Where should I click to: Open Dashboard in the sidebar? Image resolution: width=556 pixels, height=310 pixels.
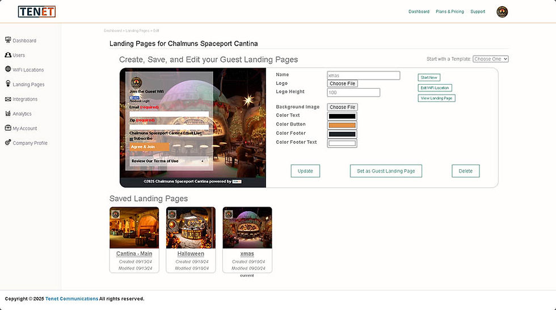pyautogui.click(x=24, y=40)
